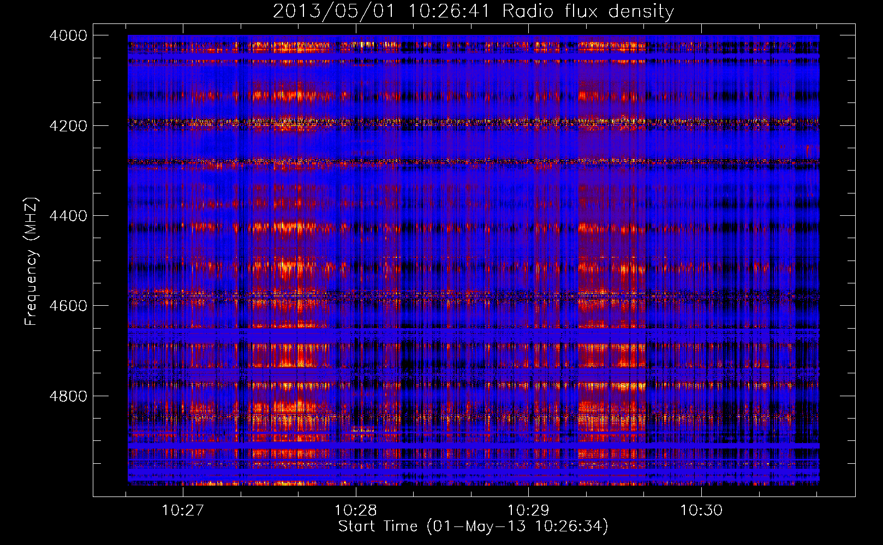
Task: Click the '4000' frequency axis label
Action: 68,35
